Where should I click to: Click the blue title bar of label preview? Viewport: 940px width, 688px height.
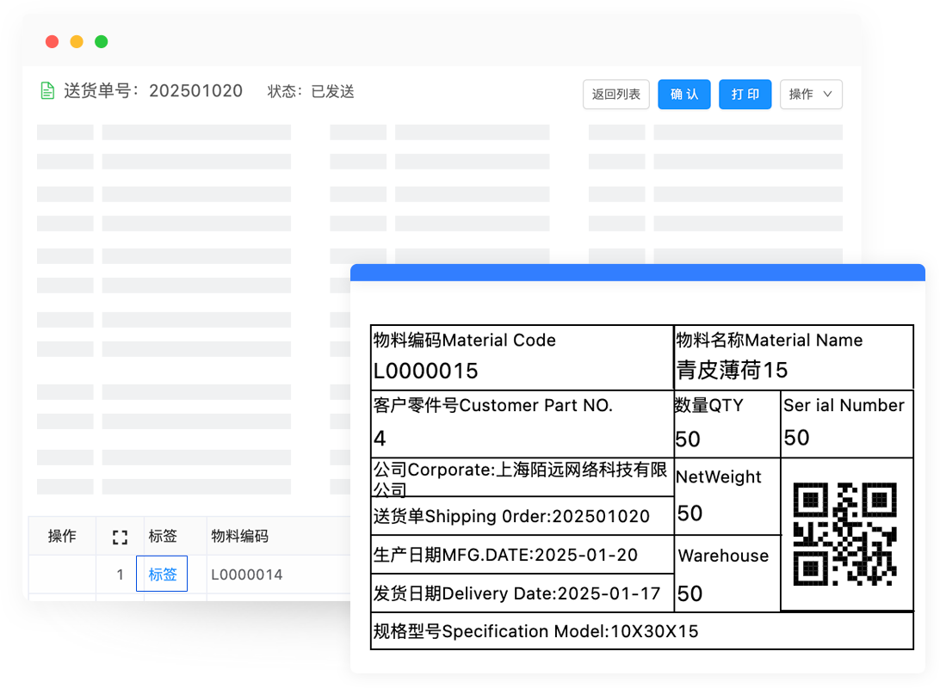[637, 273]
